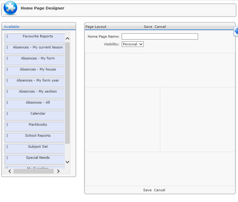
Task: Select the Calendar widget
Action: 35,116
